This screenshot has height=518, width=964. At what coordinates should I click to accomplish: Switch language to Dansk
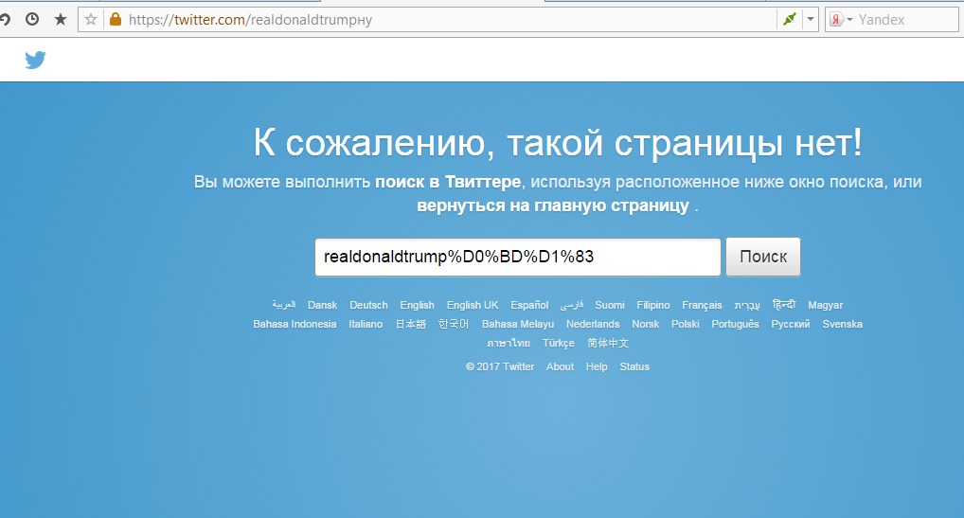coord(322,305)
